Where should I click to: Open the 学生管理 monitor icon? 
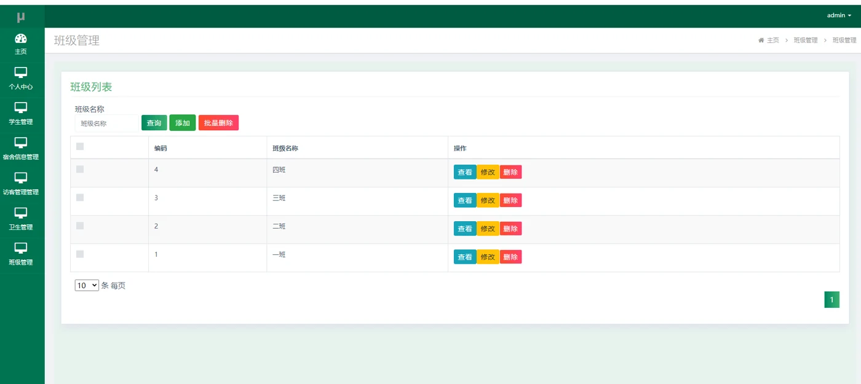coord(21,108)
